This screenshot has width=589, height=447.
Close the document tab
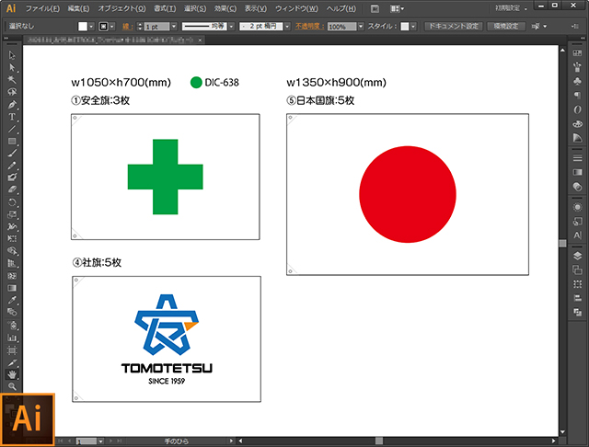201,40
